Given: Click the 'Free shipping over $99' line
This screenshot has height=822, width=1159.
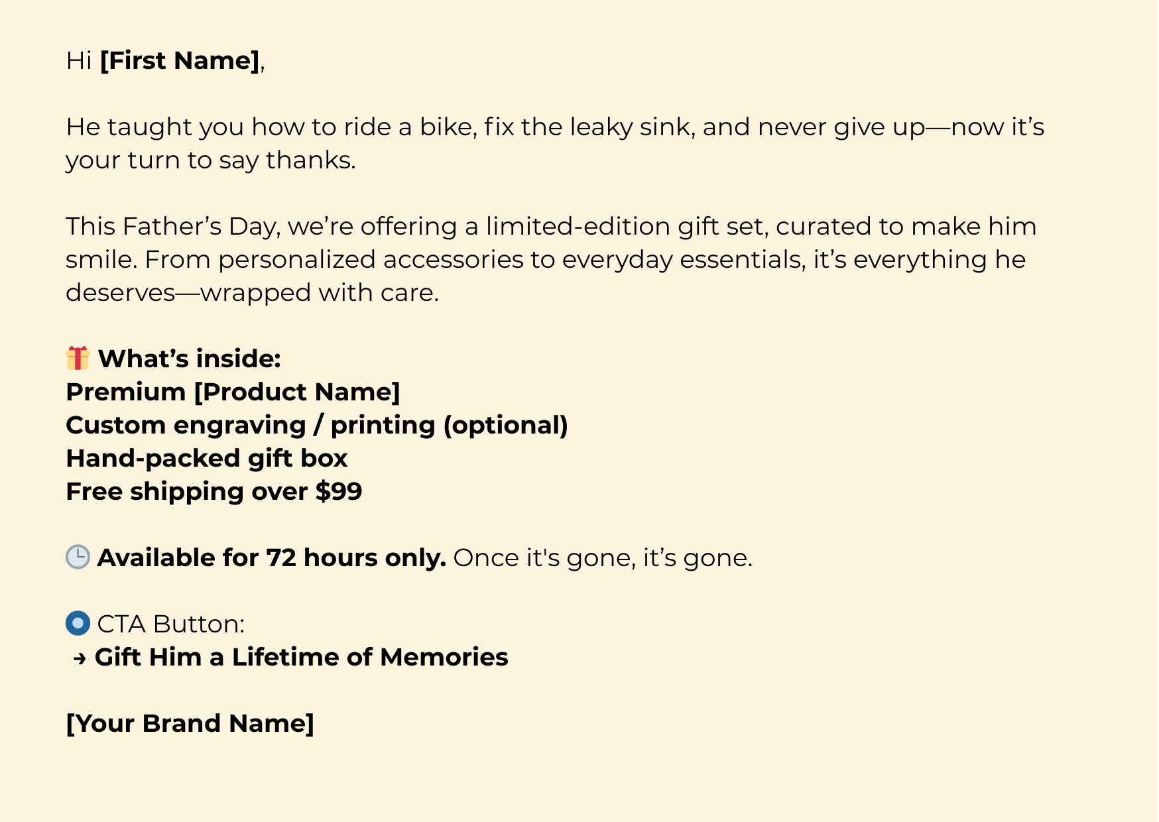Looking at the screenshot, I should coord(213,491).
